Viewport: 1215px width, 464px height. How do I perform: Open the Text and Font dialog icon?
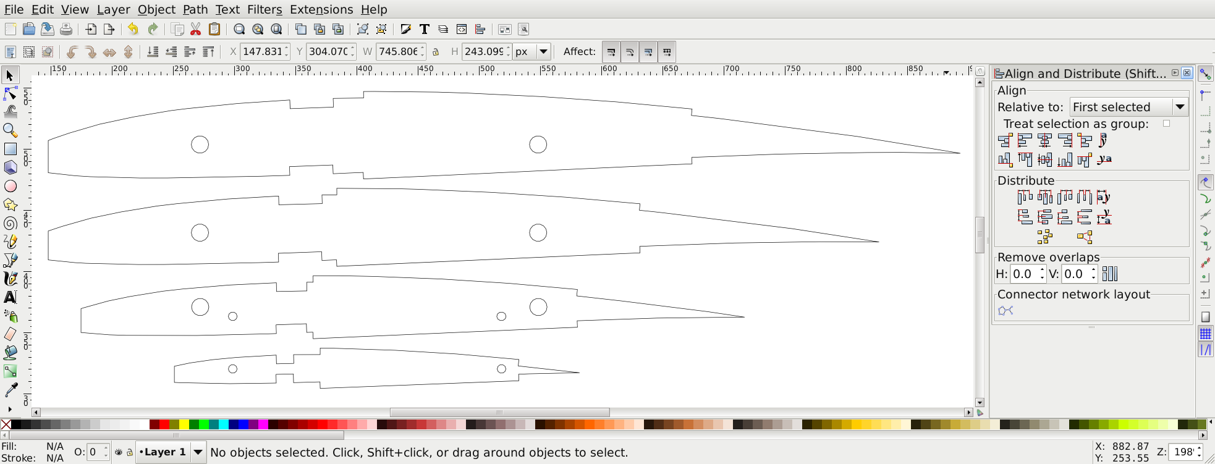tap(425, 29)
